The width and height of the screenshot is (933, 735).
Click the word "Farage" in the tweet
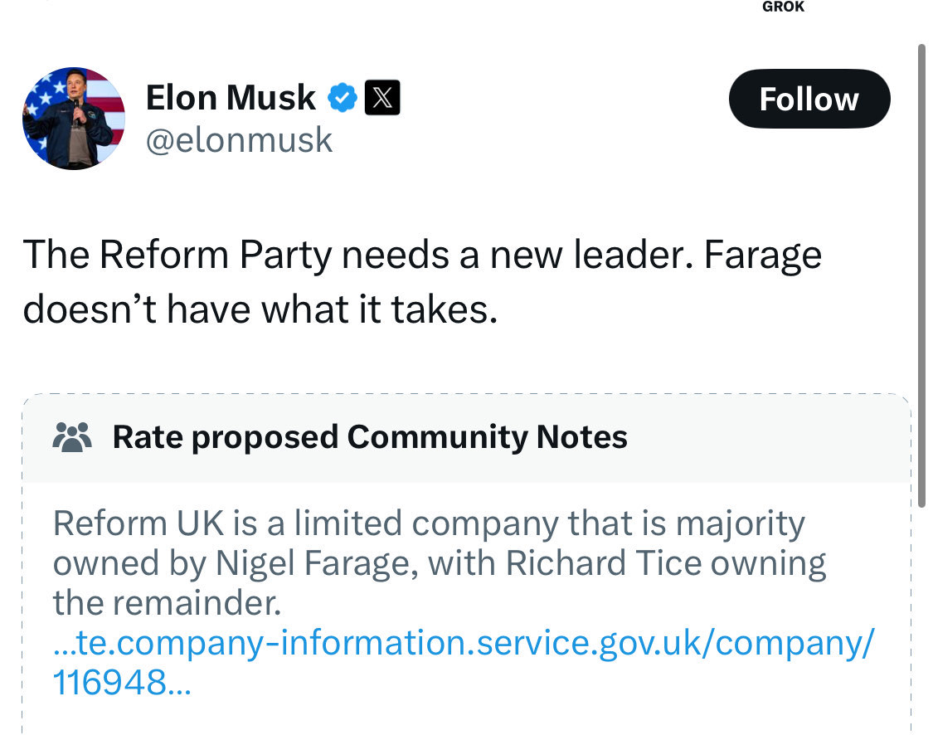[762, 255]
